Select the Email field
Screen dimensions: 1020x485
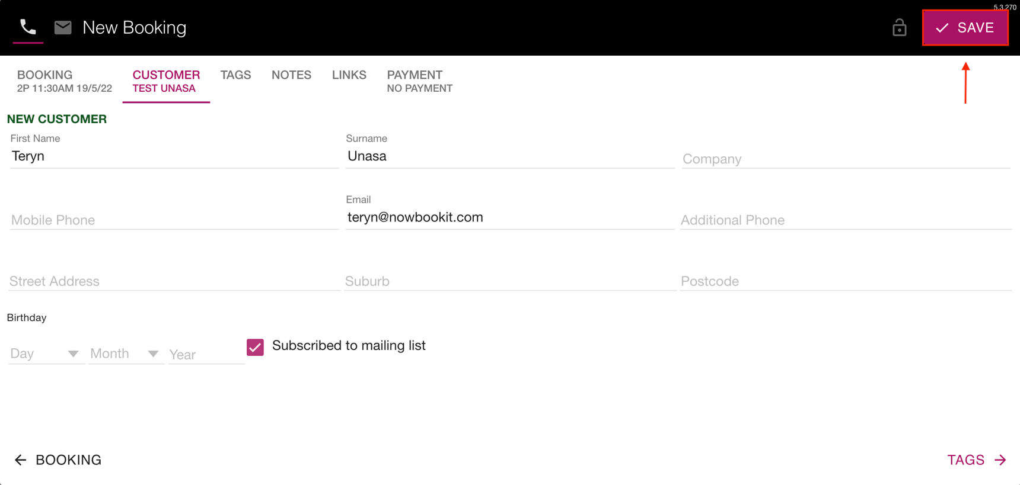click(509, 217)
